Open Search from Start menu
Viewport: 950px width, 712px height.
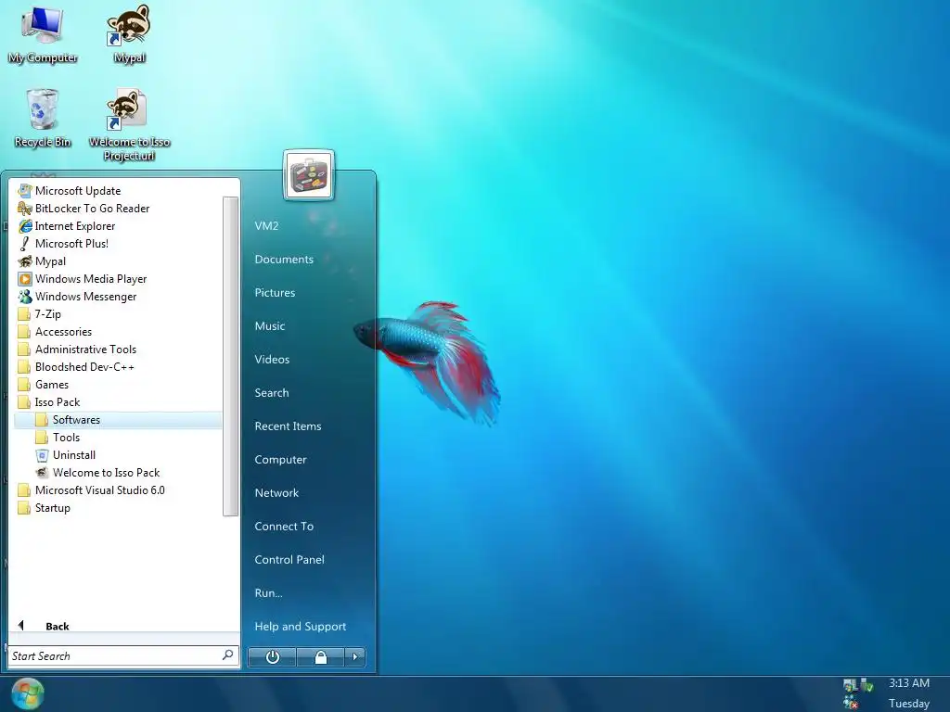click(x=272, y=392)
